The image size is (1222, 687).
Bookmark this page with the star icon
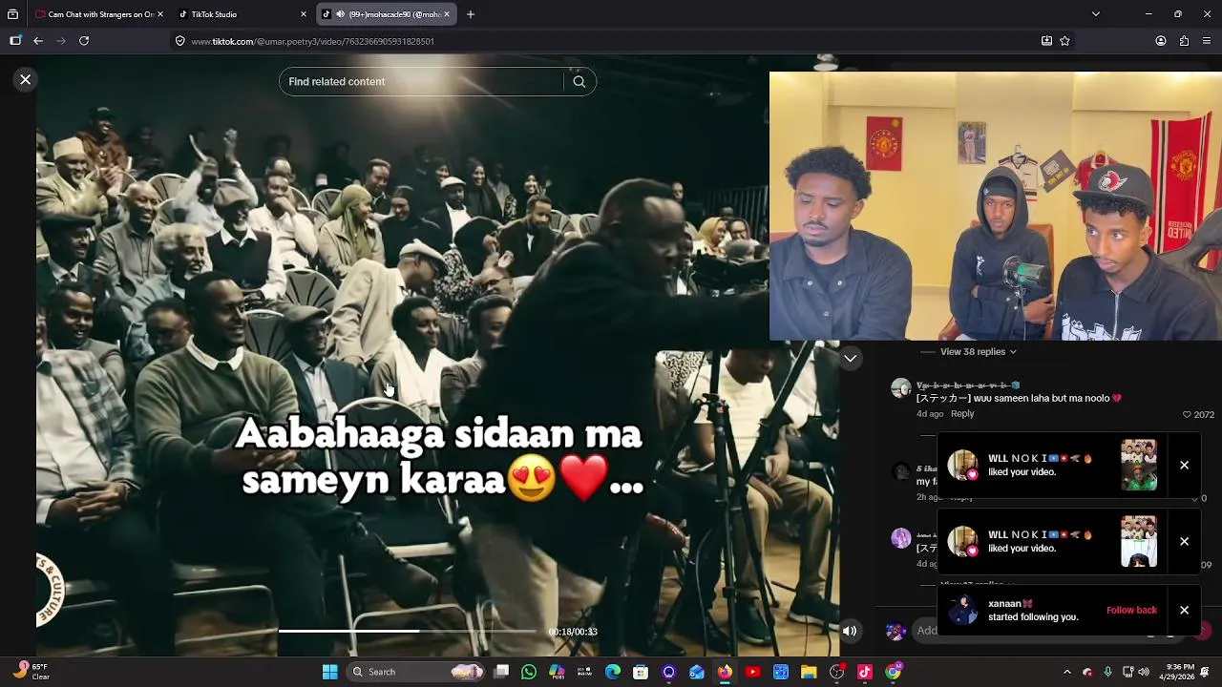1064,41
